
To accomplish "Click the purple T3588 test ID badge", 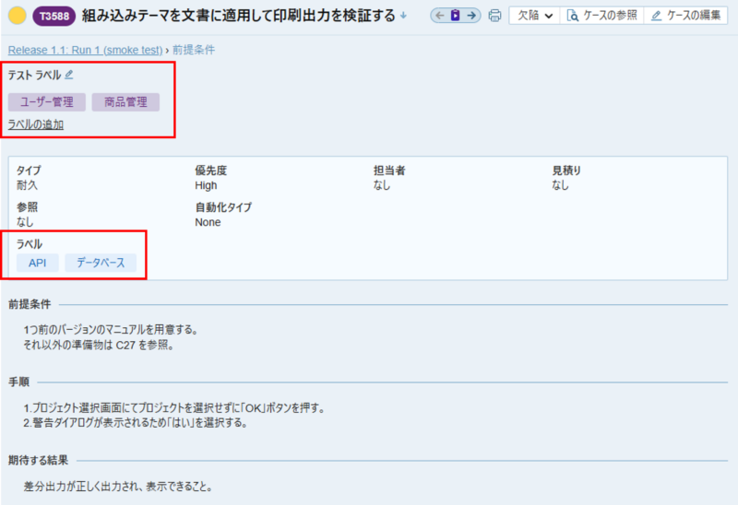I will point(54,16).
